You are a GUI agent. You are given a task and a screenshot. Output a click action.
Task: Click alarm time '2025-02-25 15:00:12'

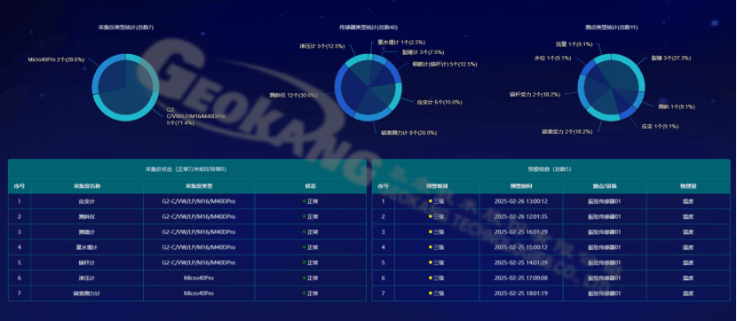pyautogui.click(x=521, y=247)
